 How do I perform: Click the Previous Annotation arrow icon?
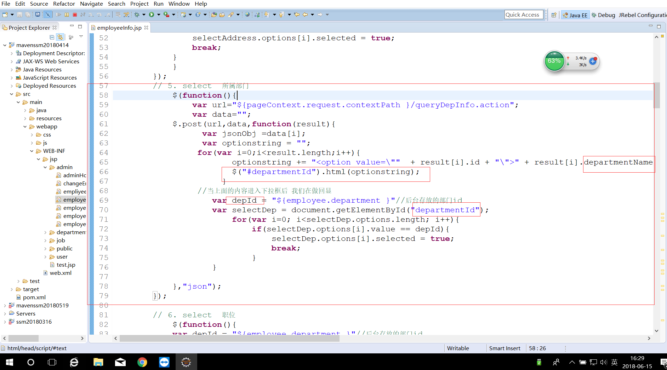[281, 15]
